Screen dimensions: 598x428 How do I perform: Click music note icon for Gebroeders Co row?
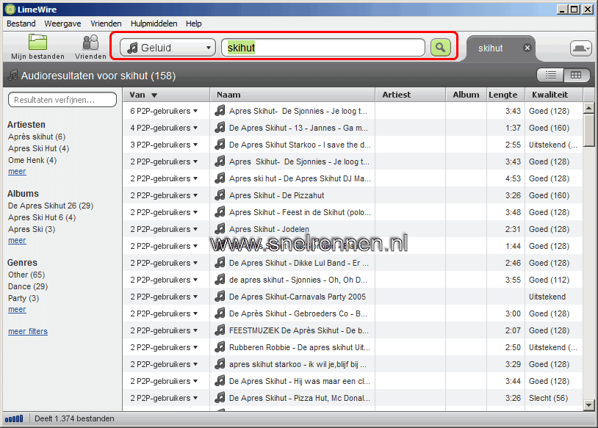tap(220, 313)
